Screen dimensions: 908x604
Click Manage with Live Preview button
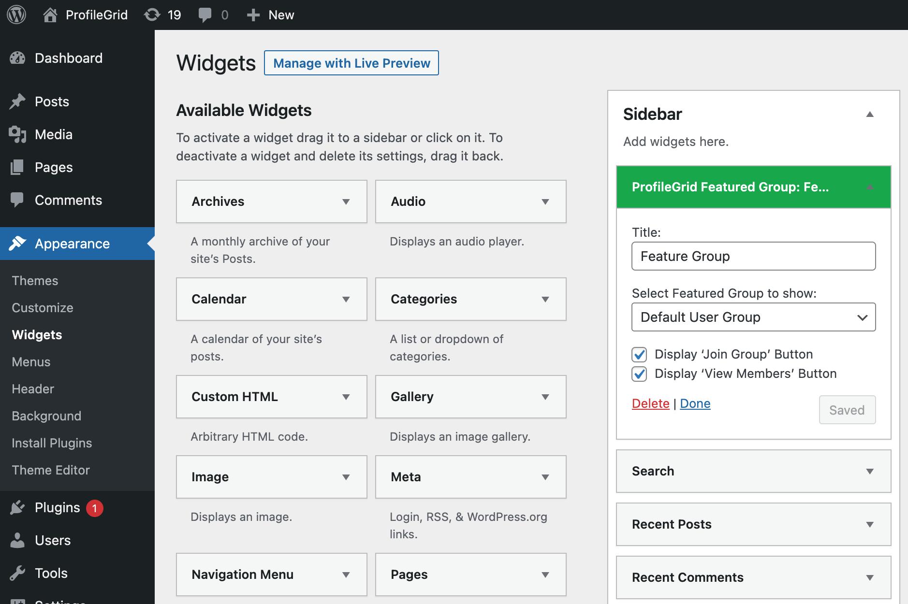coord(351,63)
